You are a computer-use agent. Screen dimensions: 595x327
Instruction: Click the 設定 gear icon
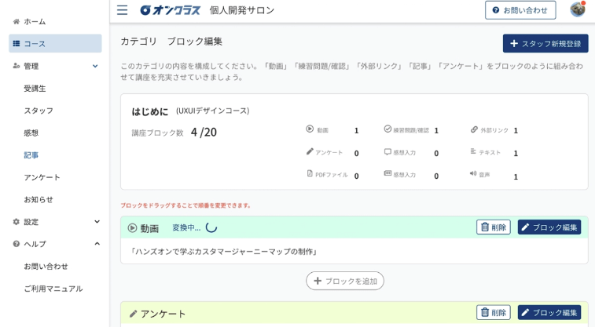pos(17,222)
